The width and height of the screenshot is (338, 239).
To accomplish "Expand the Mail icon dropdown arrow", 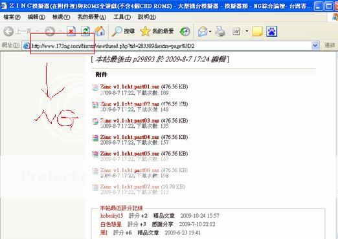I will tap(210, 32).
